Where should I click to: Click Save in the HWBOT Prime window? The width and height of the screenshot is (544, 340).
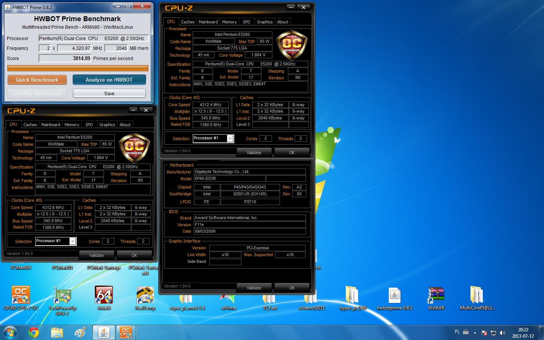point(109,93)
